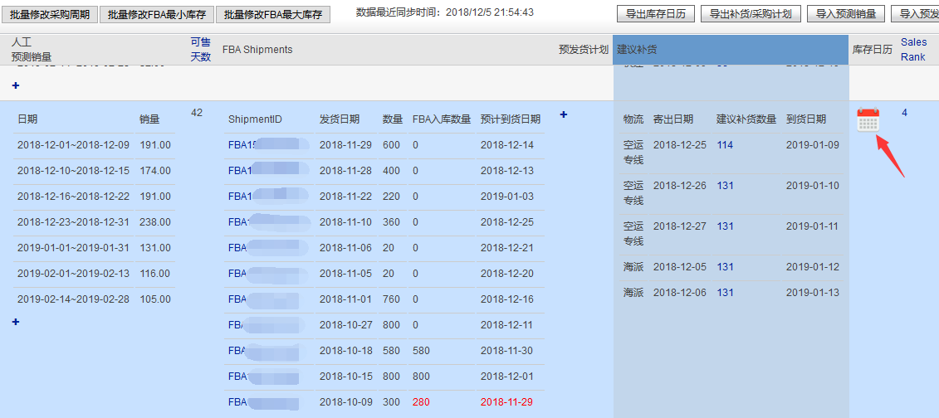
Task: Click 批量修改采购周期 button
Action: coord(50,14)
